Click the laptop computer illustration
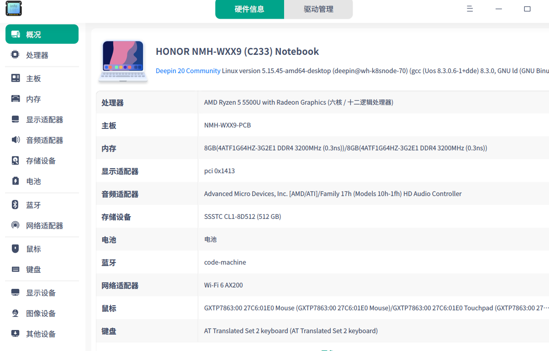 click(x=123, y=62)
